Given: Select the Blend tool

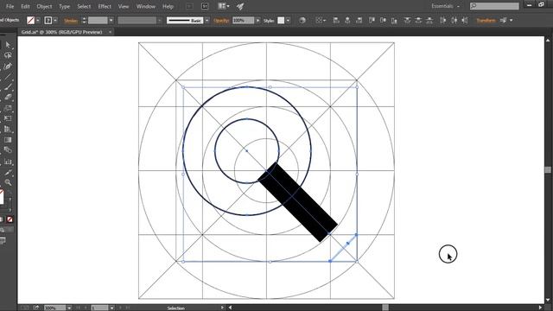Looking at the screenshot, I should [8, 150].
